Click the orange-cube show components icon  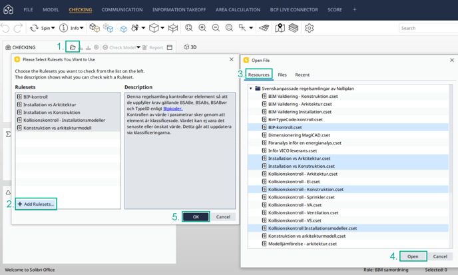tap(95, 28)
